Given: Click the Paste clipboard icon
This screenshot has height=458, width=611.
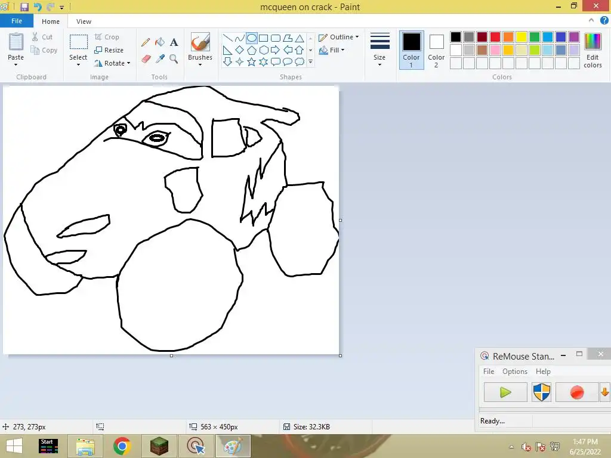Looking at the screenshot, I should pyautogui.click(x=16, y=42).
